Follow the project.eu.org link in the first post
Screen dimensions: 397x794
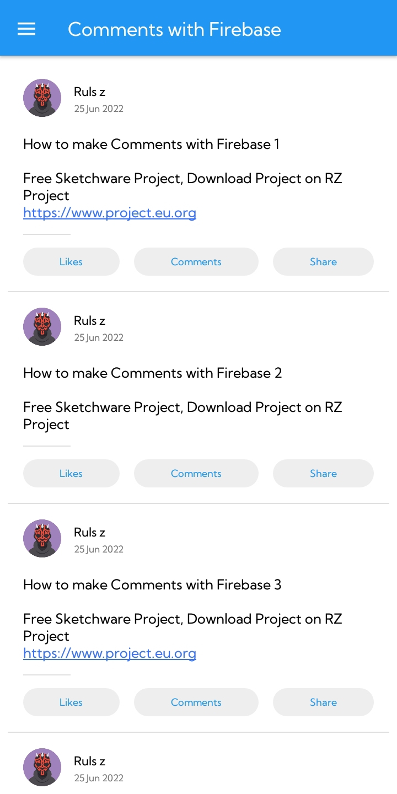click(110, 213)
